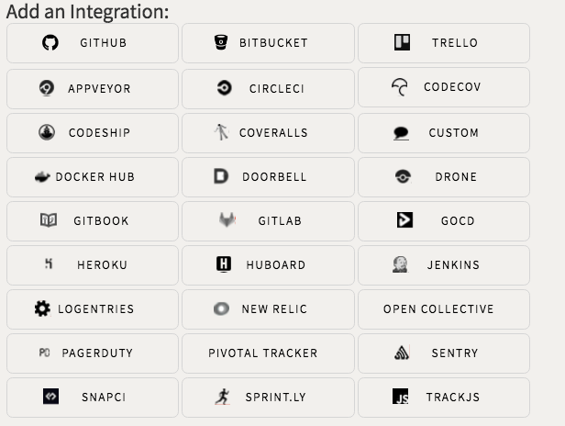Click the Docker Hub whale icon
This screenshot has height=426, width=565.
(42, 177)
